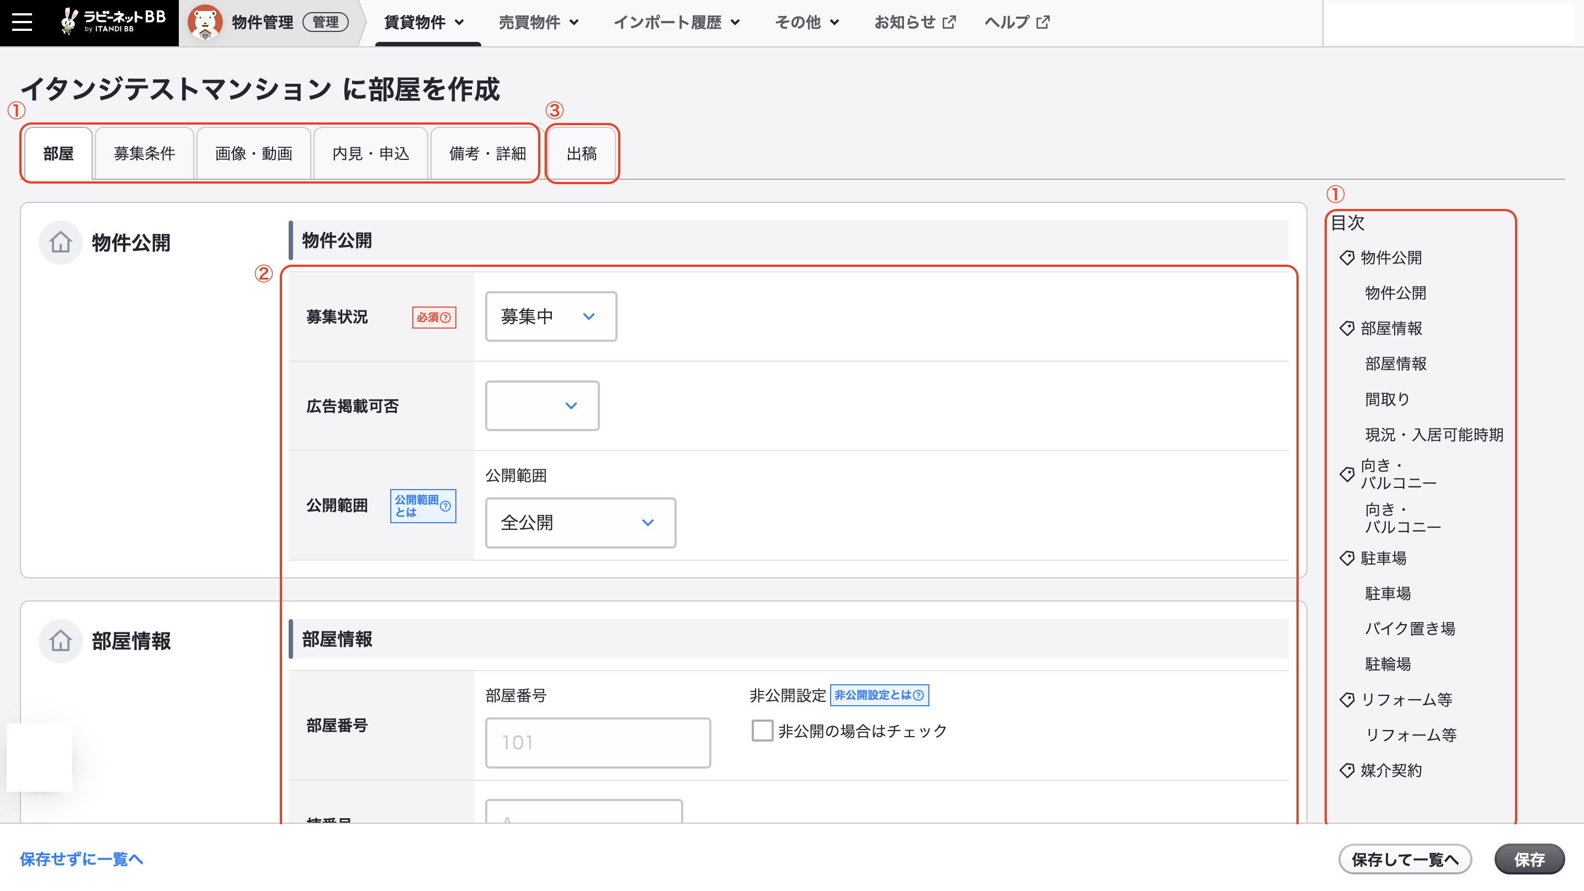This screenshot has width=1584, height=891.
Task: Click 保存せずに一覧へ link
Action: 81,859
